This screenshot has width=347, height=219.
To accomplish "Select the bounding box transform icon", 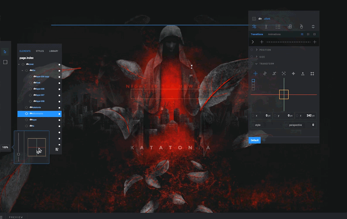I will coord(312,74).
